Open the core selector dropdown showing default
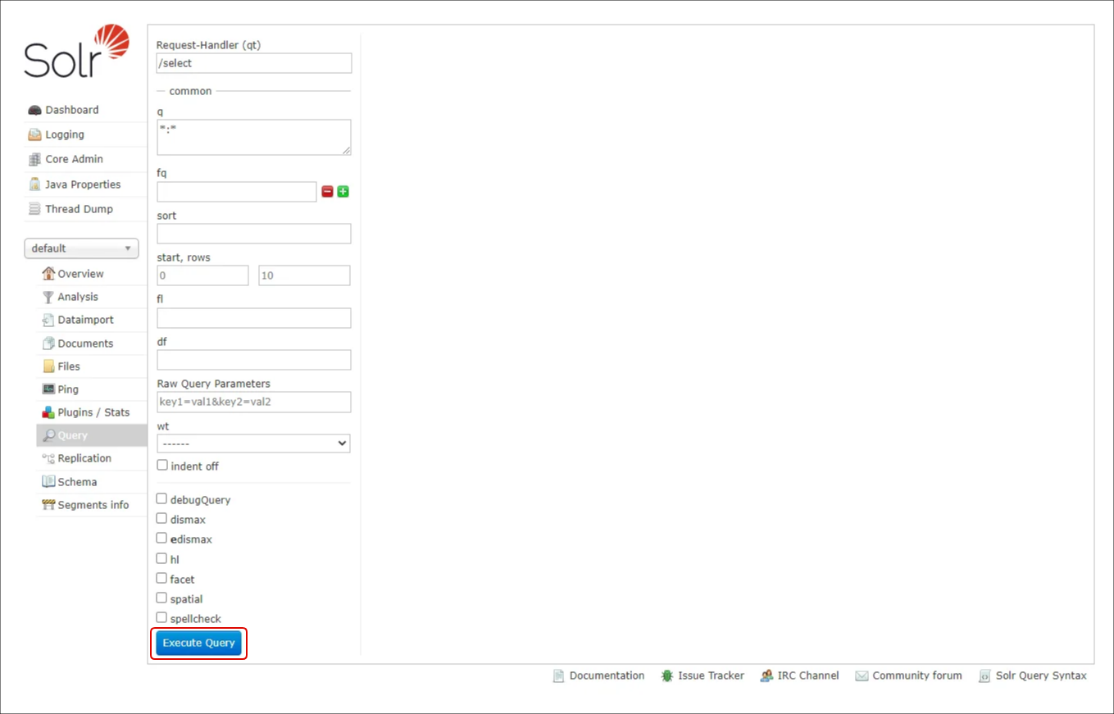 pyautogui.click(x=81, y=248)
